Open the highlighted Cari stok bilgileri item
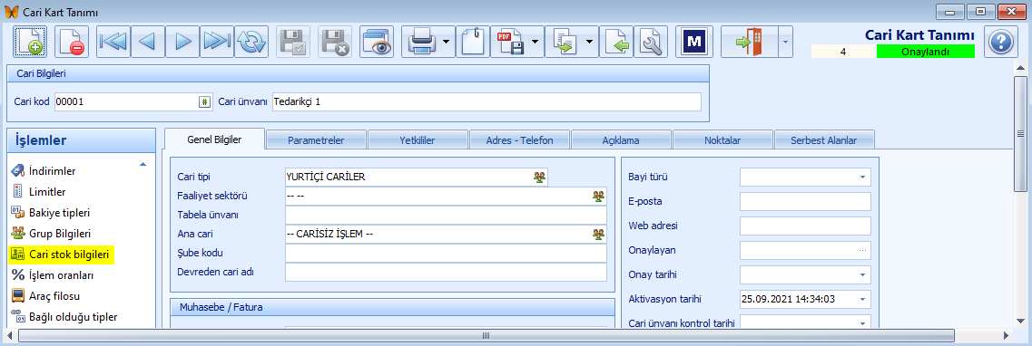The height and width of the screenshot is (346, 1032). click(61, 255)
